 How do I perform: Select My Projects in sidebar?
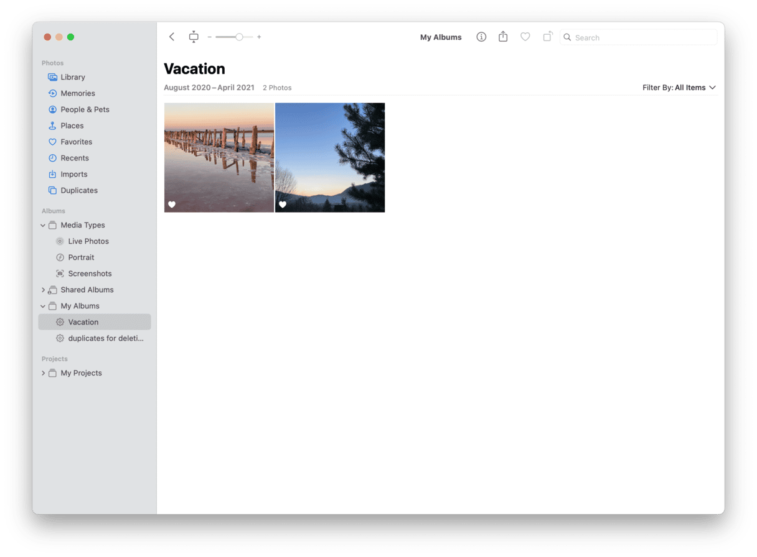[95, 373]
